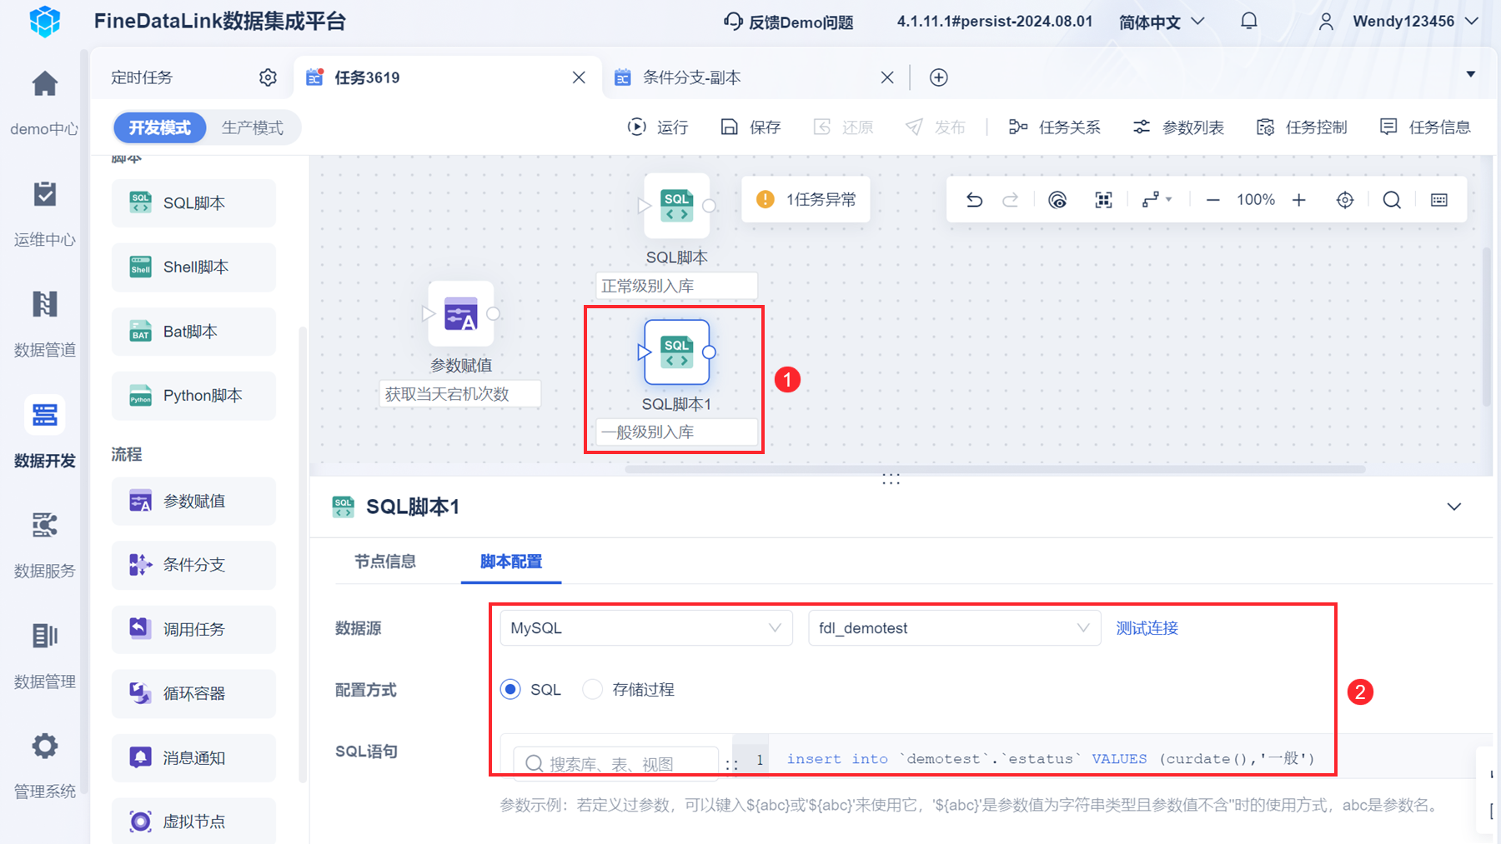Click the 定时任务 settings gear icon
This screenshot has height=844, width=1501.
click(268, 77)
